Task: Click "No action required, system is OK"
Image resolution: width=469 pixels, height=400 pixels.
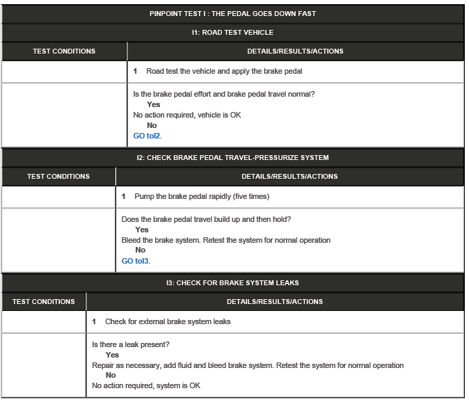Action: (146, 386)
